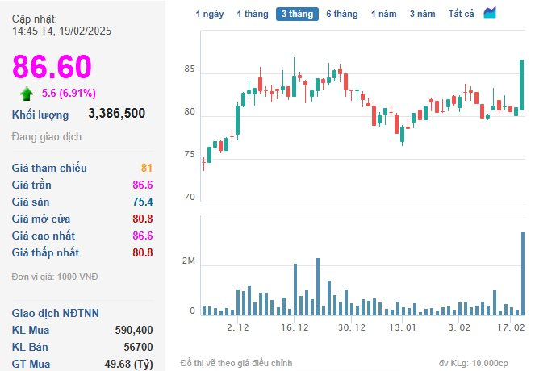Click the 'Khối lượng' label

[x=40, y=115]
